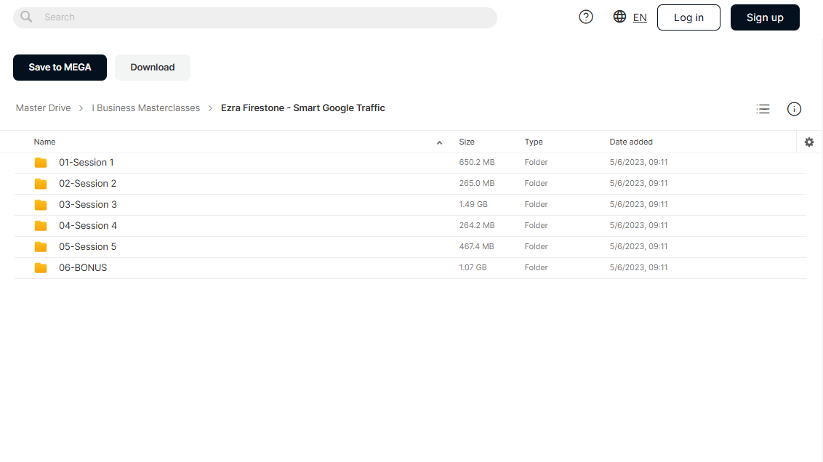The image size is (823, 462).
Task: Click the 1.49 GB size value
Action: click(x=473, y=204)
